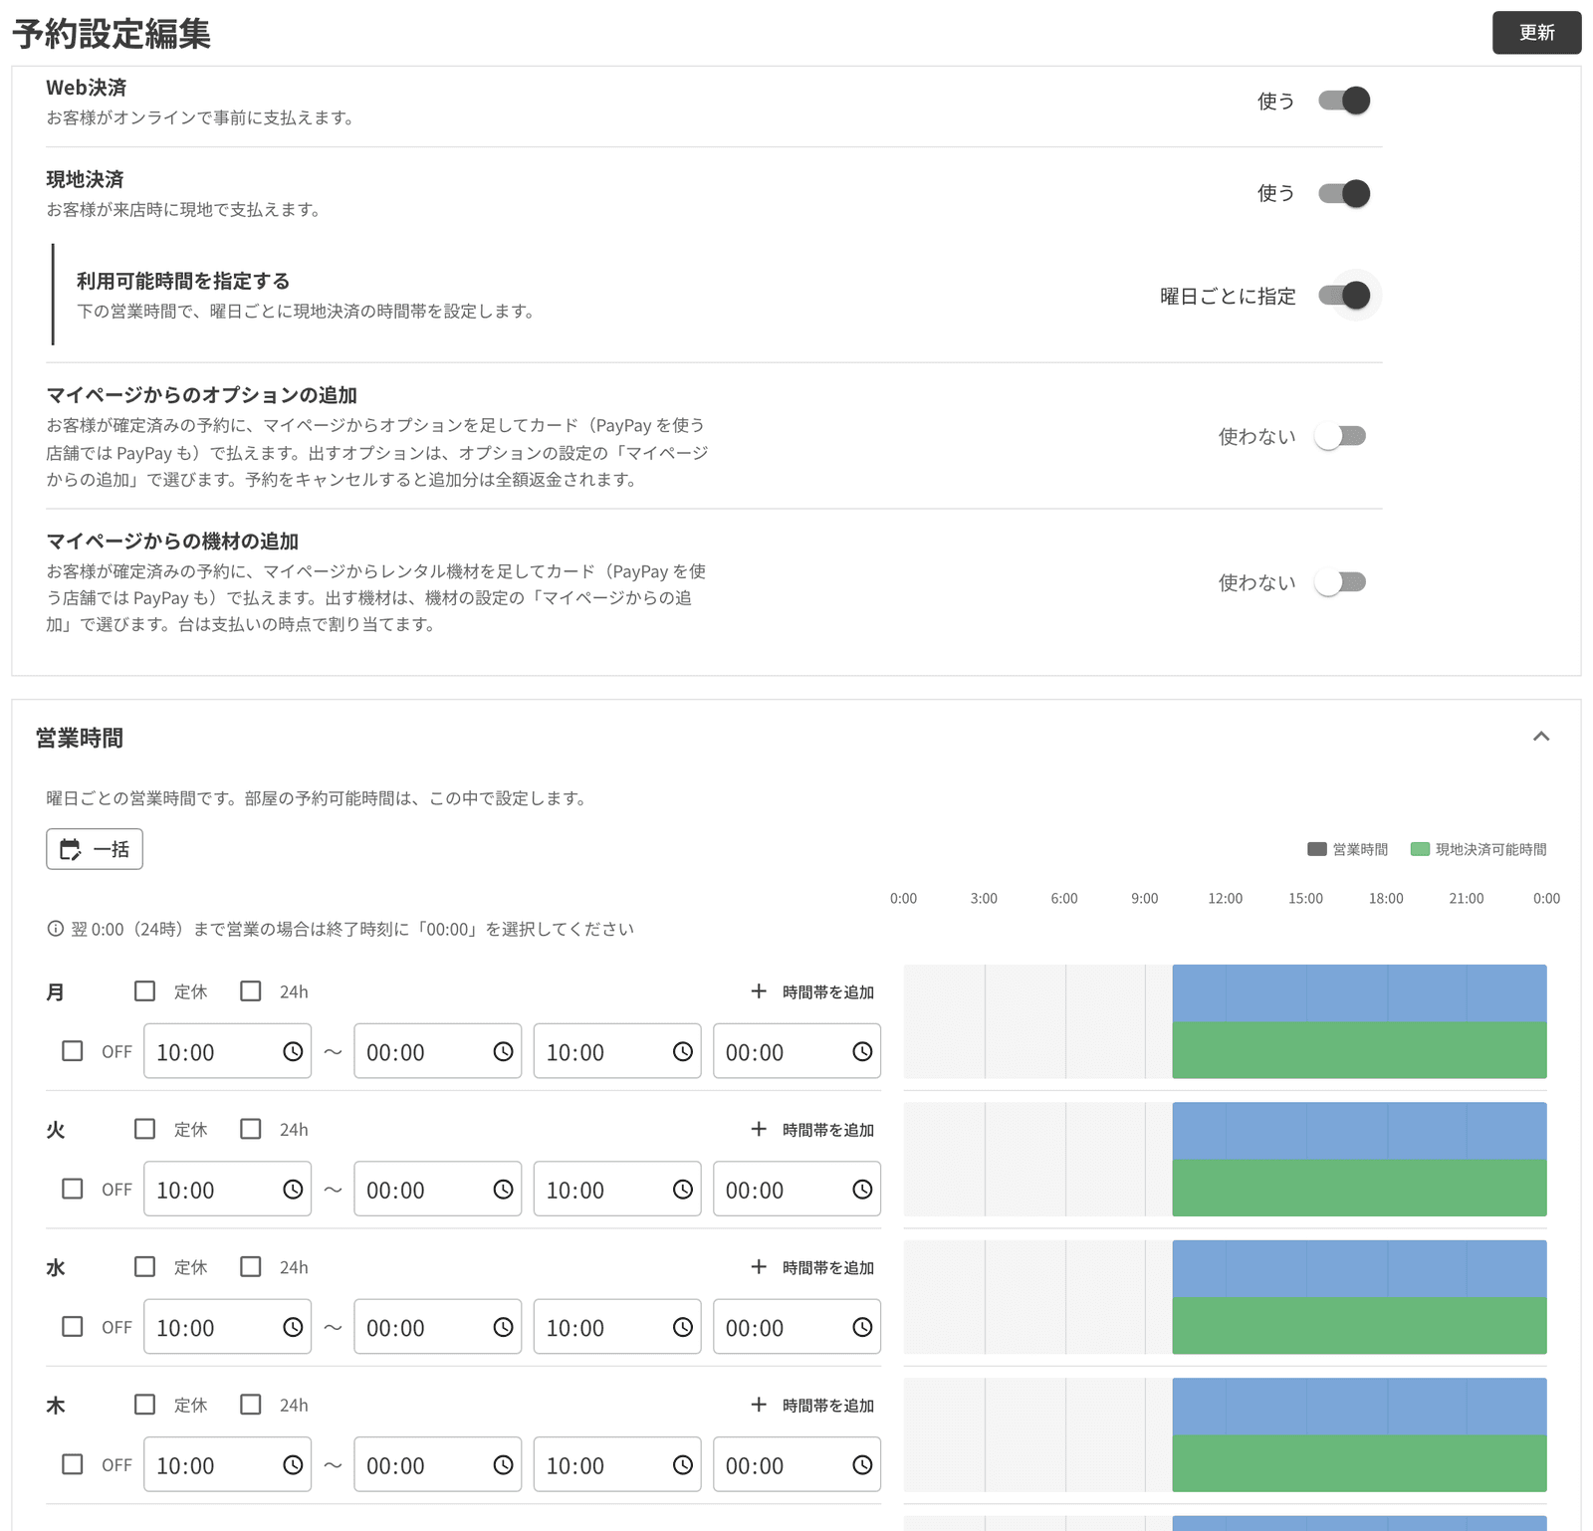Open clock picker on Monday's first 10:00 field

(293, 1051)
